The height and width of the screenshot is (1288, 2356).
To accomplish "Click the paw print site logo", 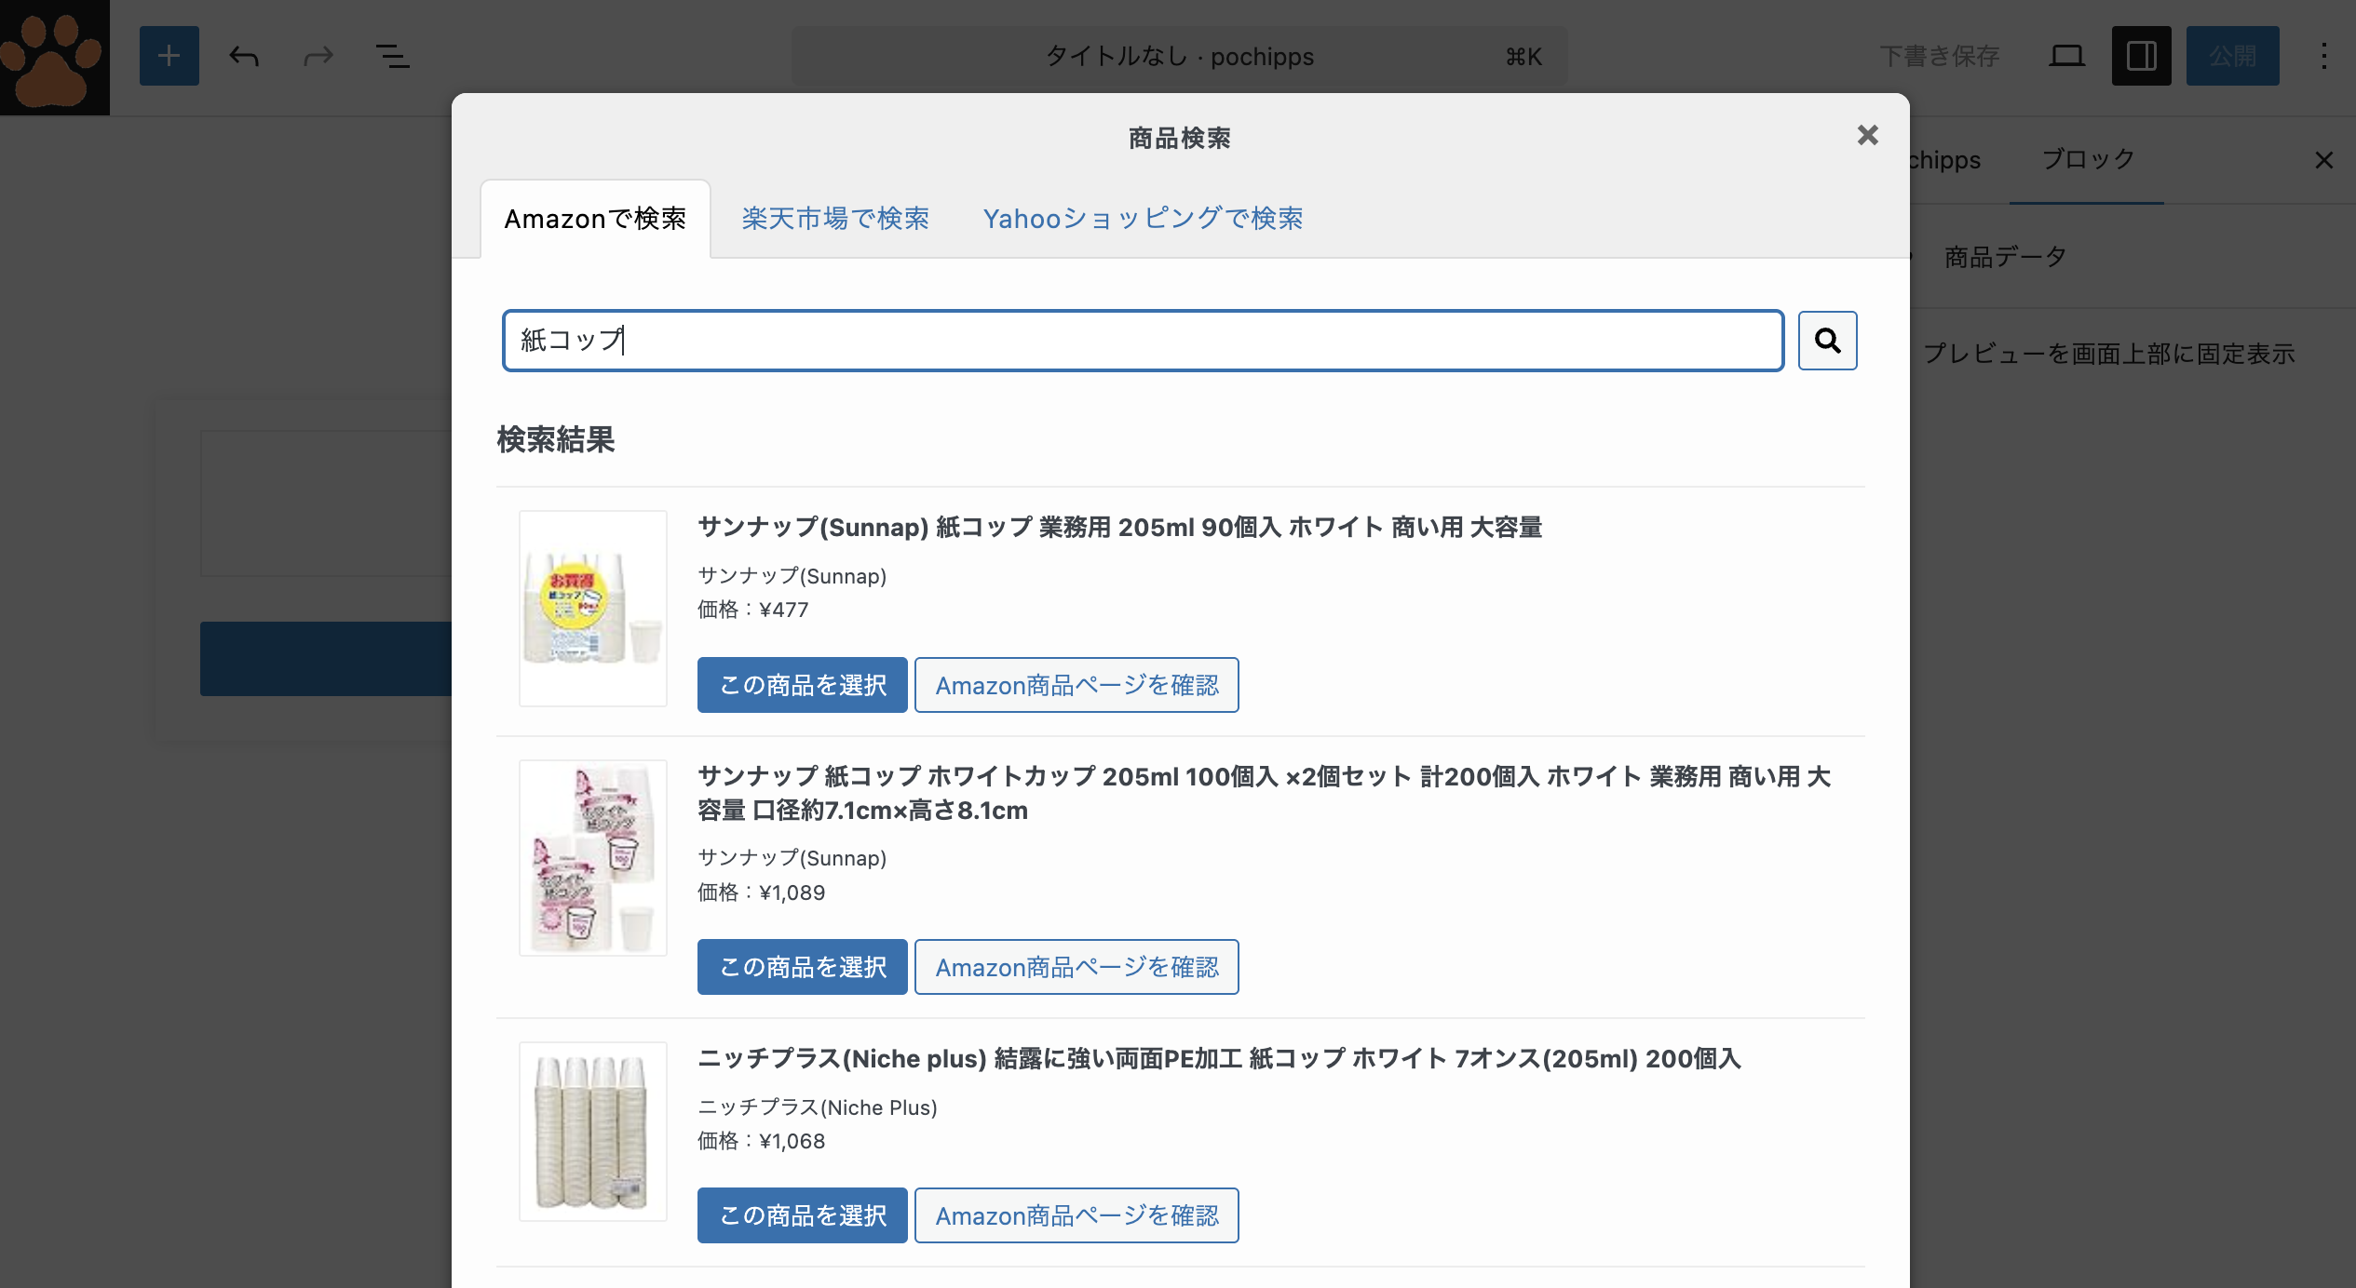I will click(x=54, y=58).
